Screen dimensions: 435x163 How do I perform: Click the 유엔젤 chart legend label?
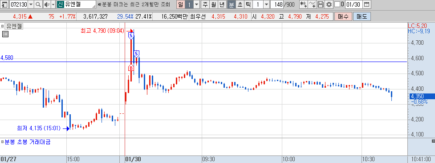pos(14,27)
